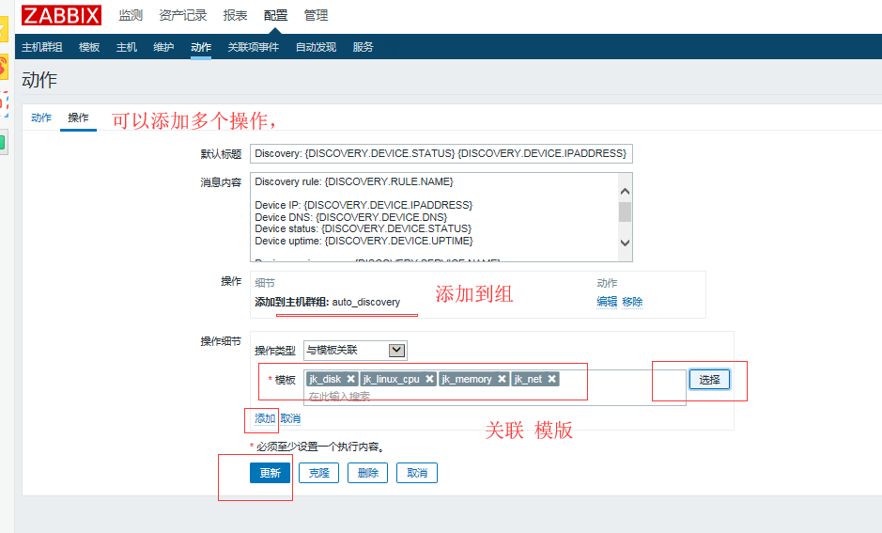Switch to the 动作 form tab

pos(41,118)
